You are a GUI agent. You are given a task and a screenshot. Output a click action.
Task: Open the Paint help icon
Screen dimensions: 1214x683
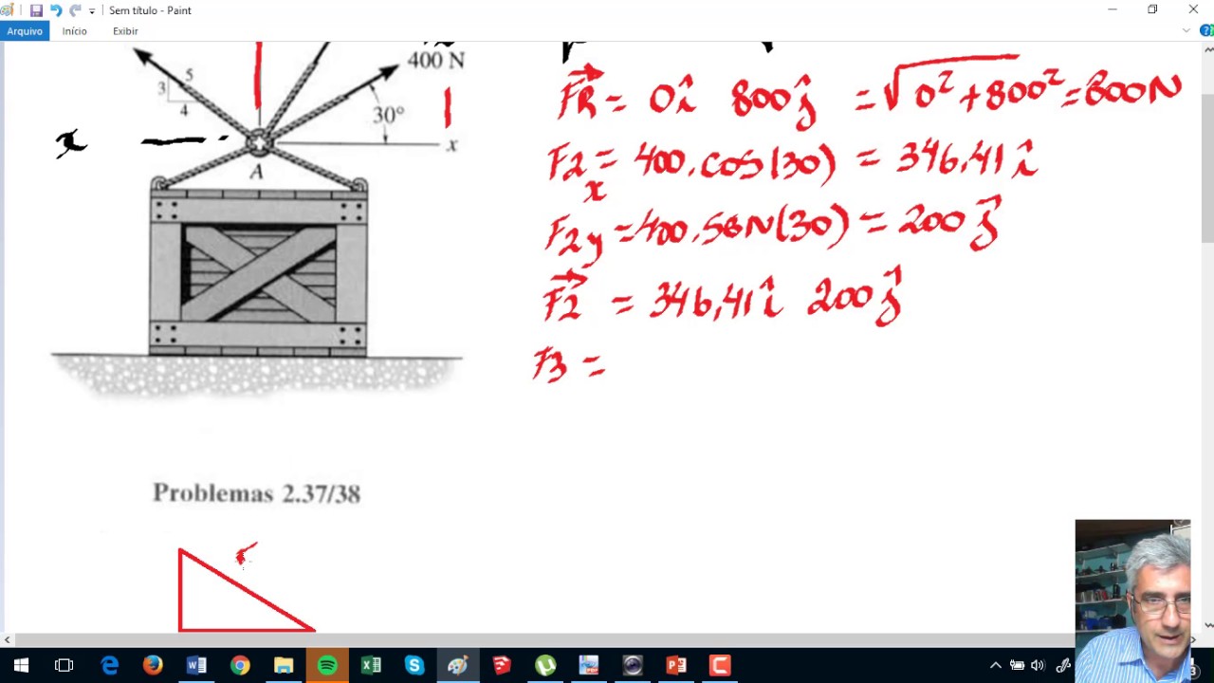point(1205,31)
